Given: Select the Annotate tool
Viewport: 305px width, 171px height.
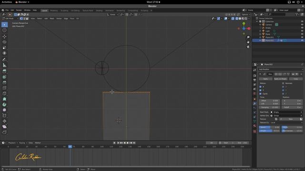Looking at the screenshot, I should (x=4, y=59).
